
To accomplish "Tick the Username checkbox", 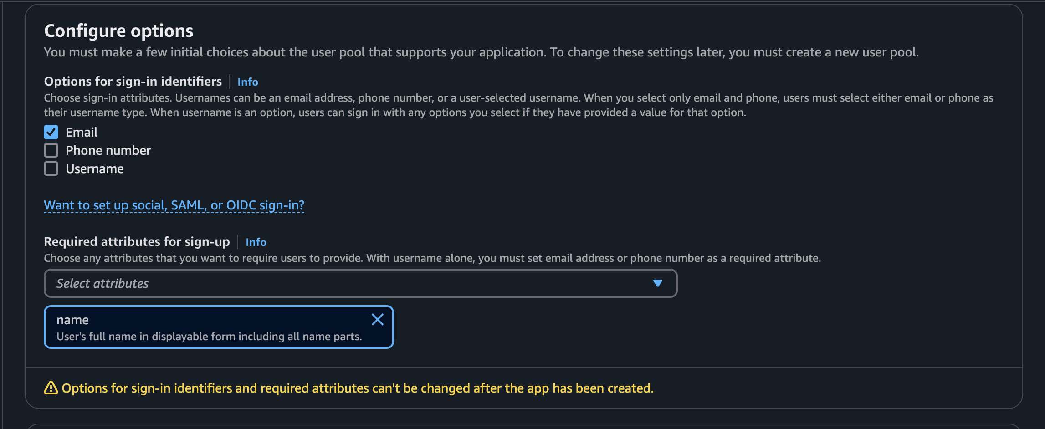I will pyautogui.click(x=51, y=169).
